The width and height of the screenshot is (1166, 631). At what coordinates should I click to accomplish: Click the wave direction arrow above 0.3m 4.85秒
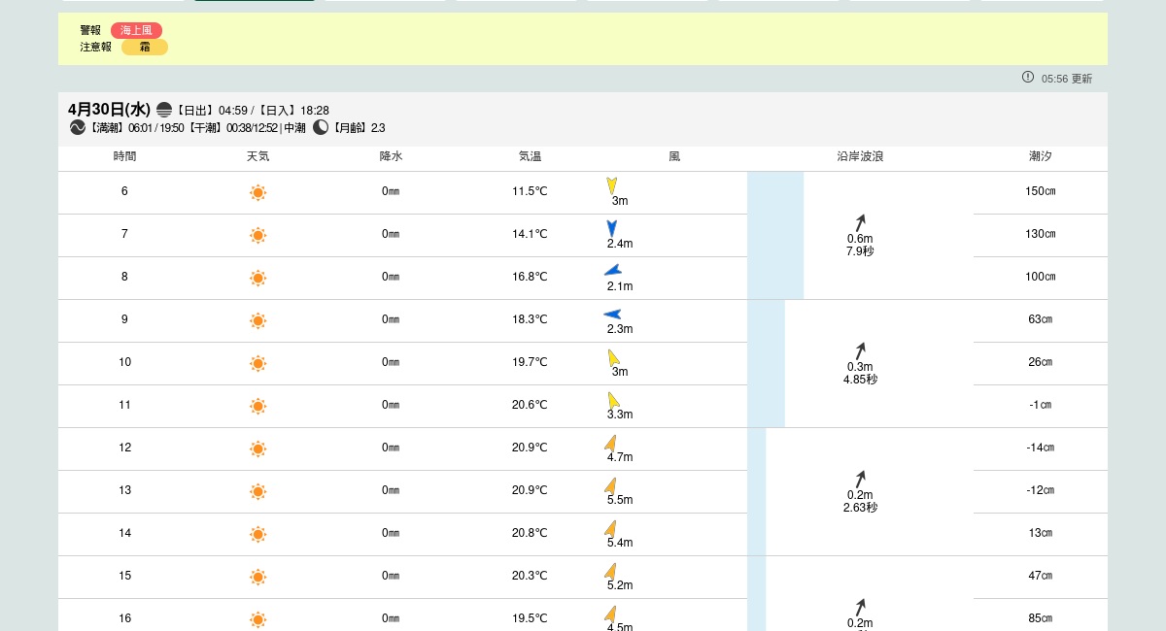point(860,350)
